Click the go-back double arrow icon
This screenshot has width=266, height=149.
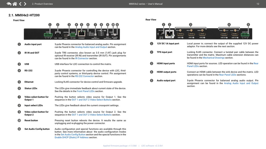(x=9, y=4)
